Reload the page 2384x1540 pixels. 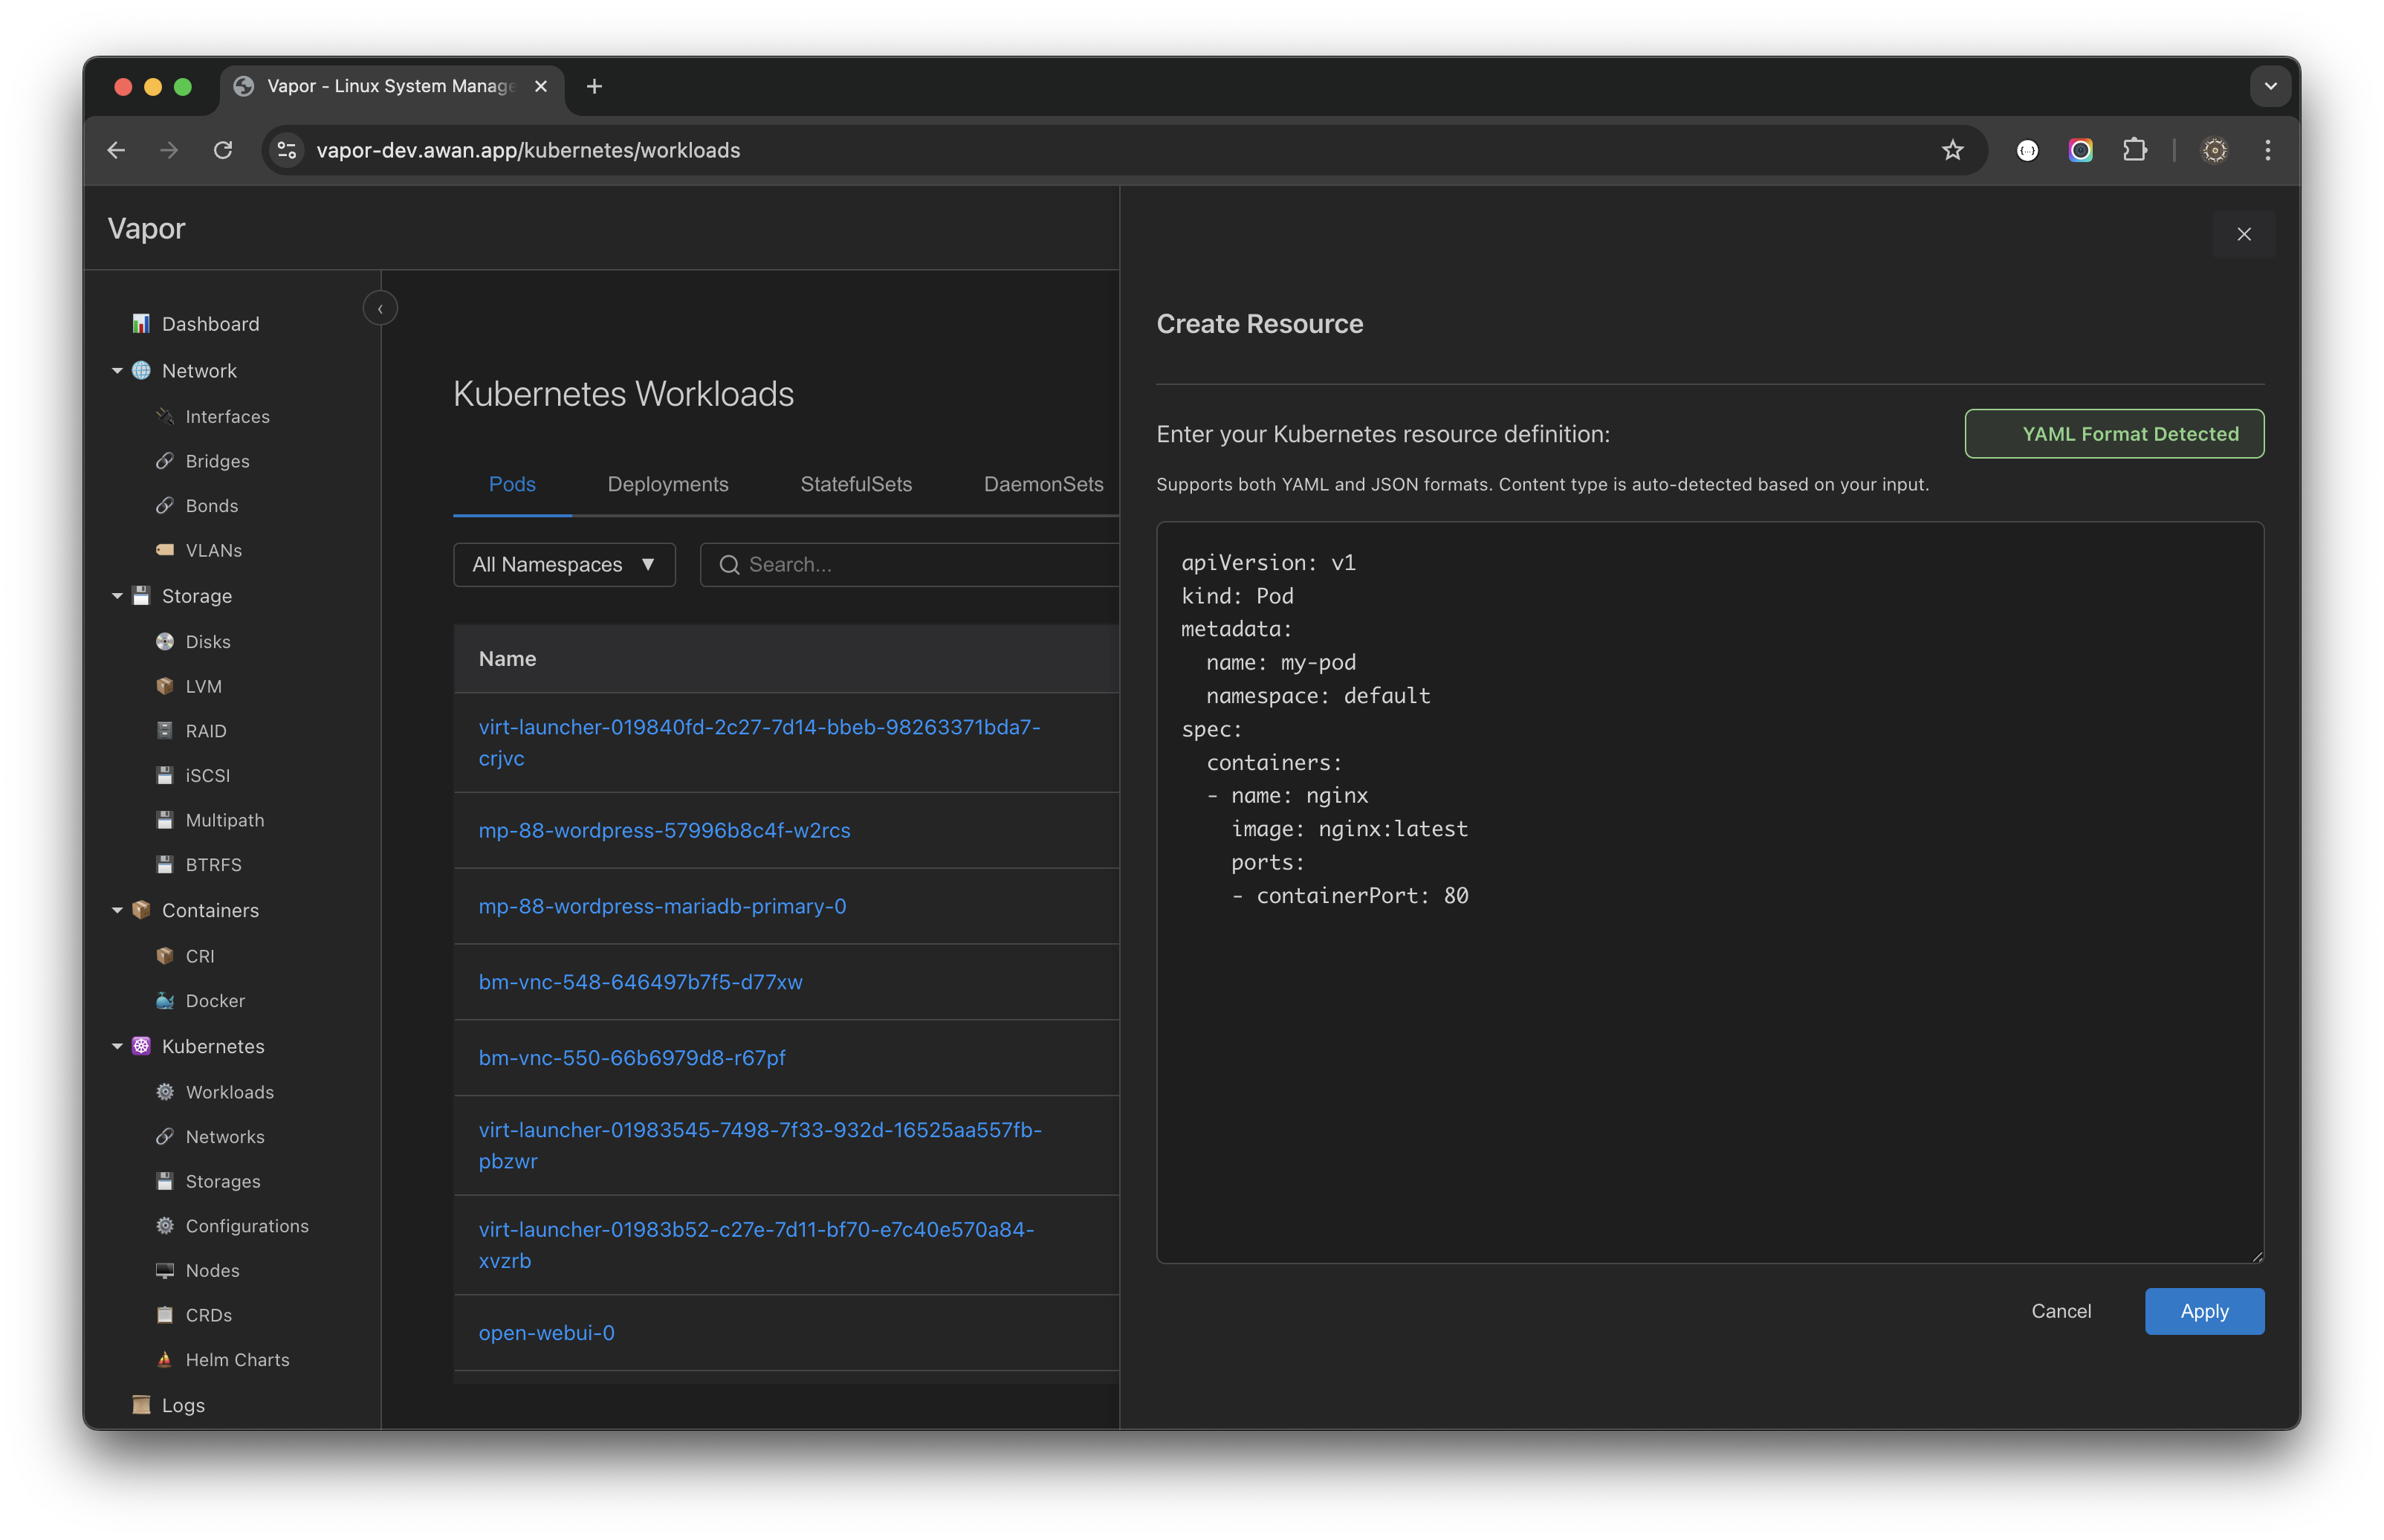coord(223,150)
